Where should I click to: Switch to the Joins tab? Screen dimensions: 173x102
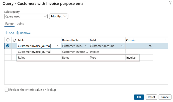[x=21, y=24]
